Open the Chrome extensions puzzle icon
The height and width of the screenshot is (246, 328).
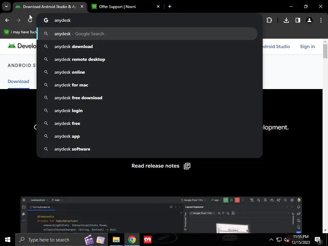[269, 20]
